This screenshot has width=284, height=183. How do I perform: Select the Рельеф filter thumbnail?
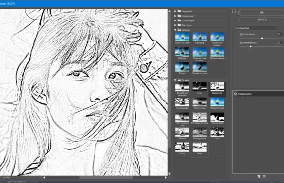tap(182, 132)
